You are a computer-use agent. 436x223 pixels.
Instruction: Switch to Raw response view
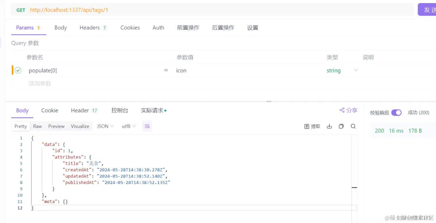click(x=38, y=126)
